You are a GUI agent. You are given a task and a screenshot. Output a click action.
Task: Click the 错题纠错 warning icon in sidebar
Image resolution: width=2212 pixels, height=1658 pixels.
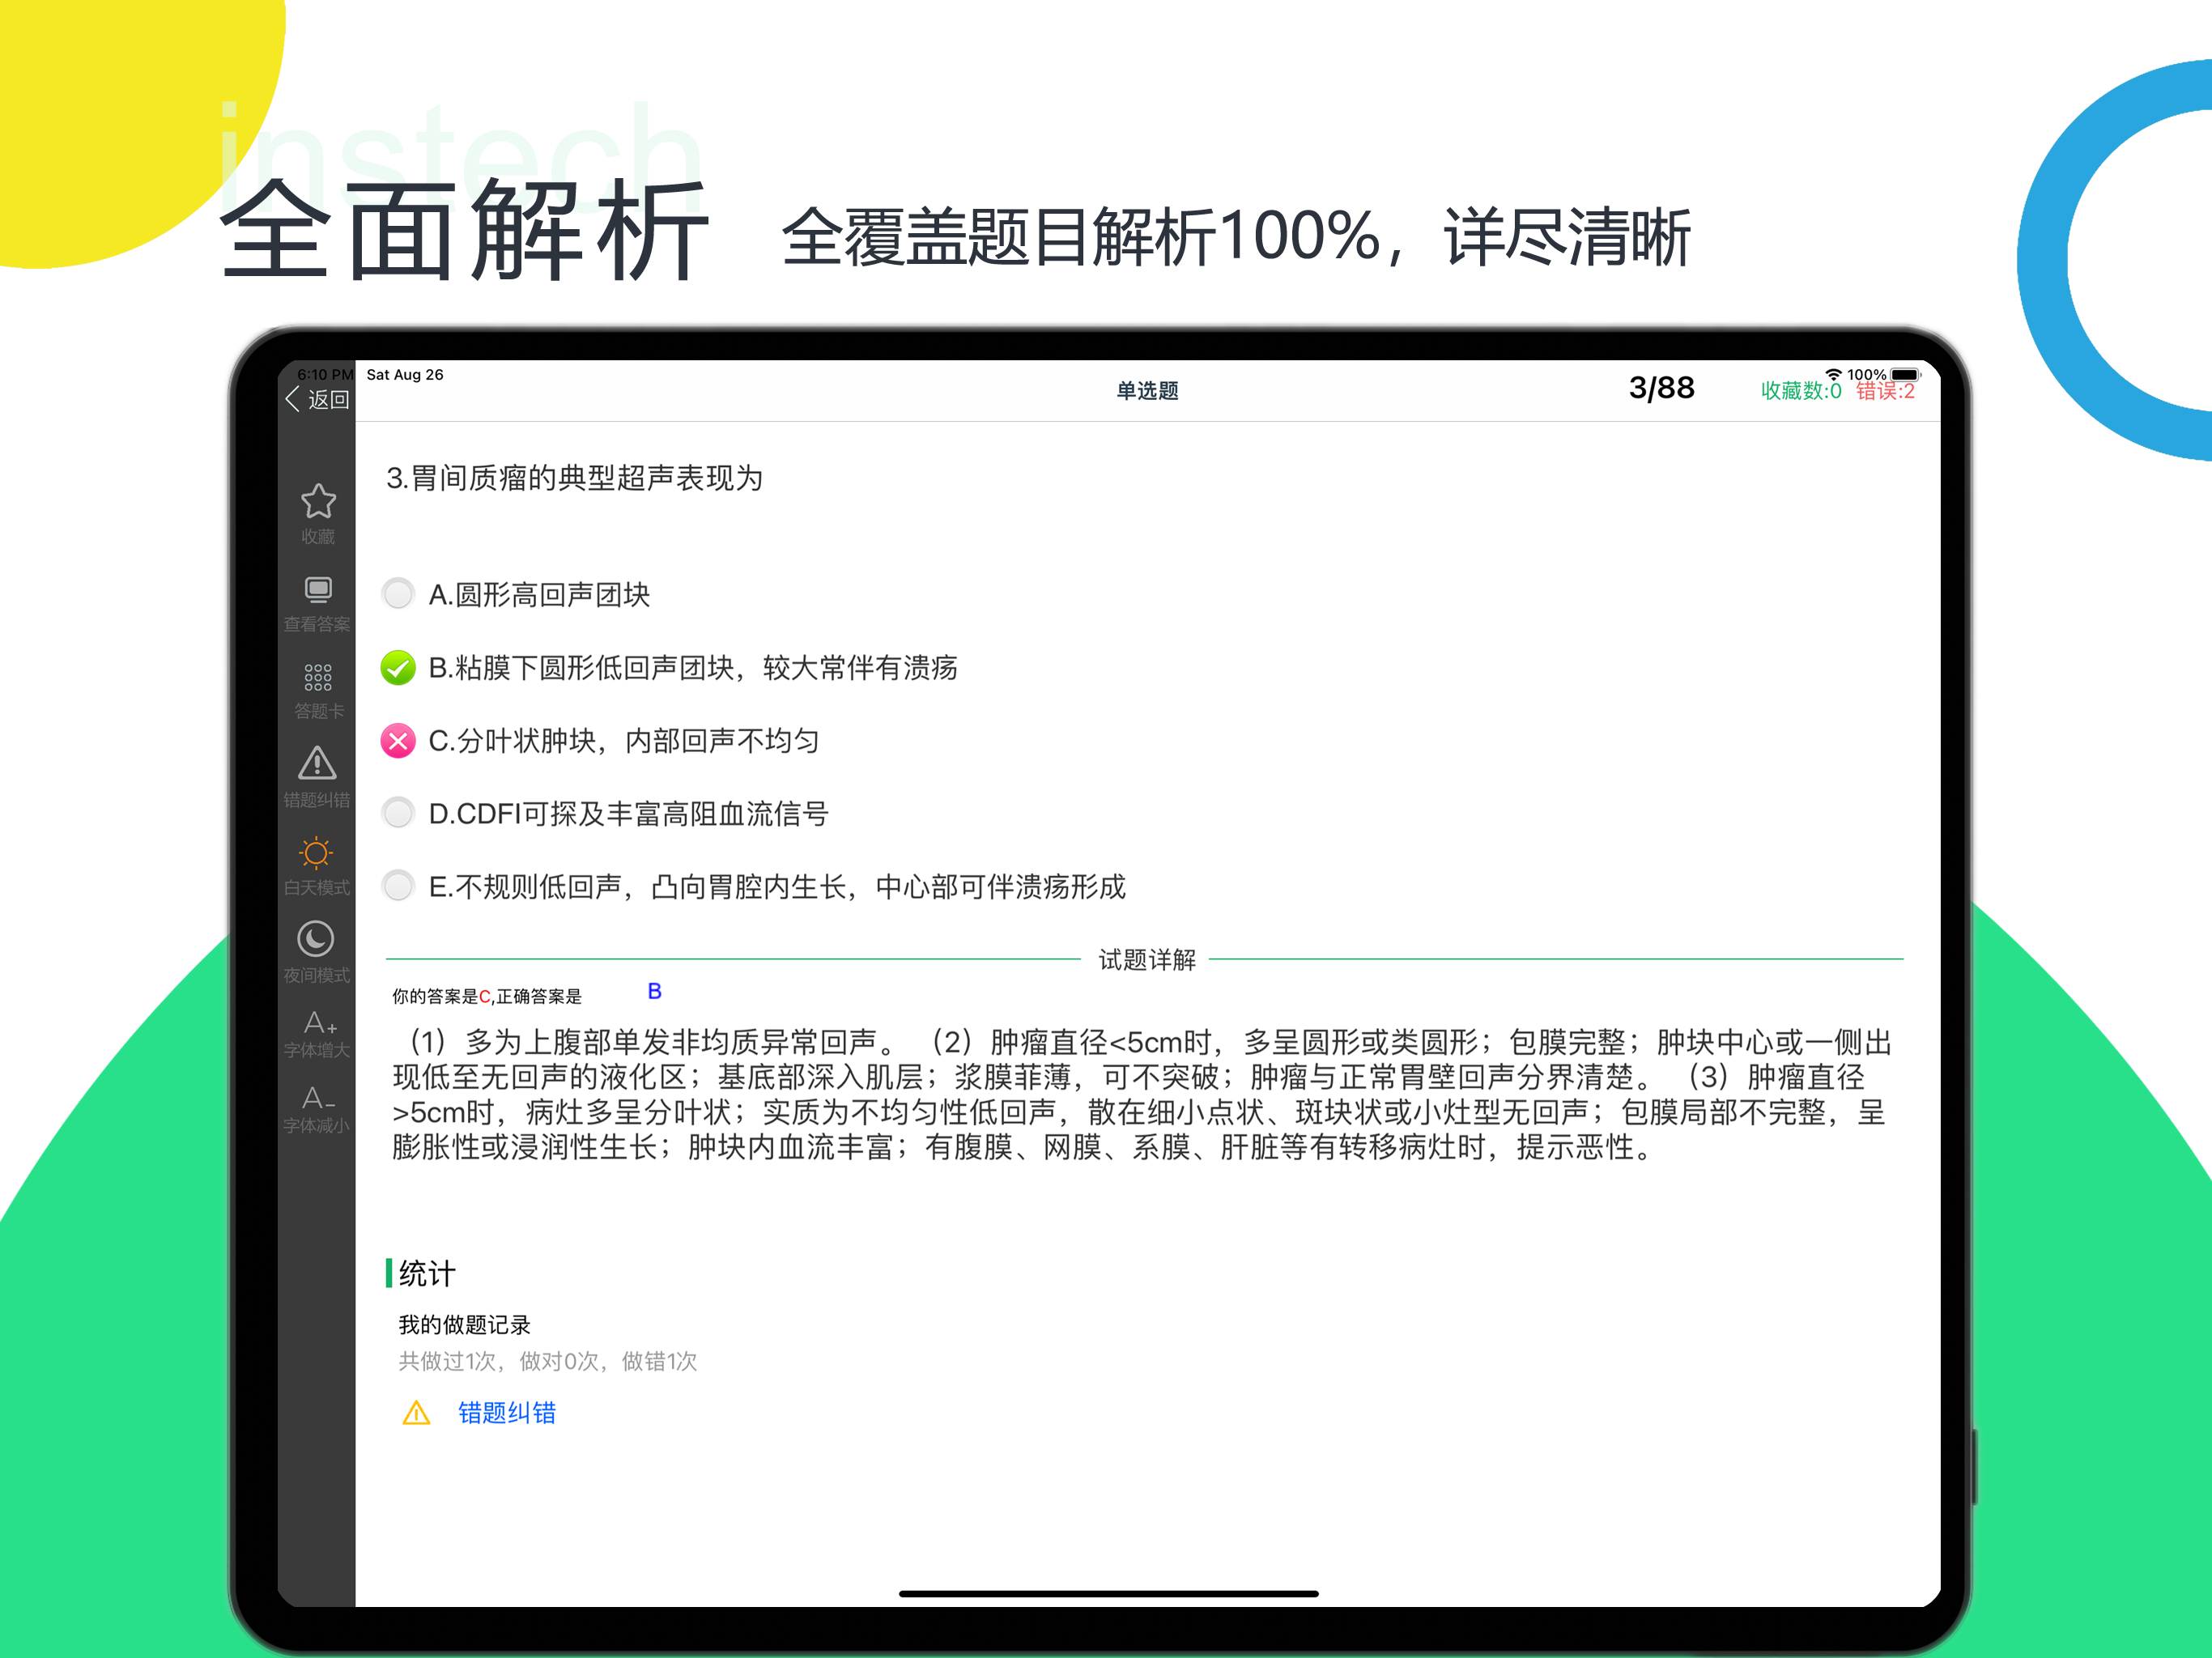317,764
